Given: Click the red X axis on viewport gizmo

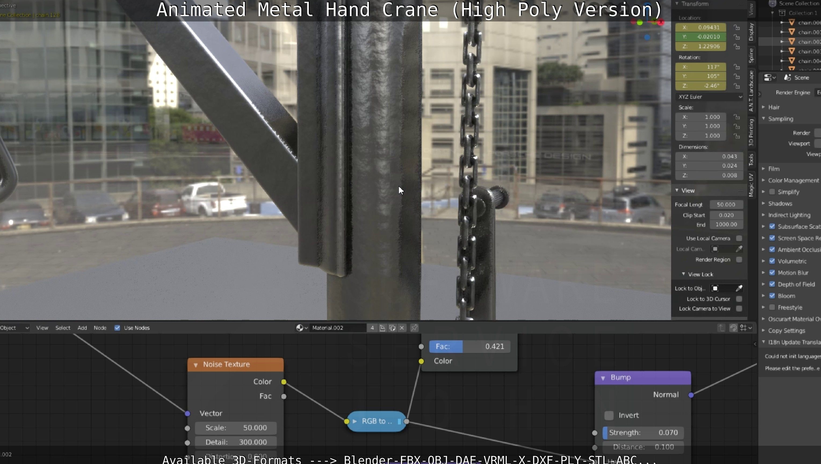Looking at the screenshot, I should coord(661,22).
